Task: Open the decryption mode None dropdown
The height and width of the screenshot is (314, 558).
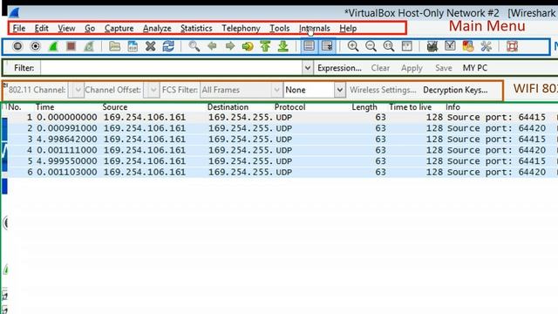Action: click(x=315, y=90)
